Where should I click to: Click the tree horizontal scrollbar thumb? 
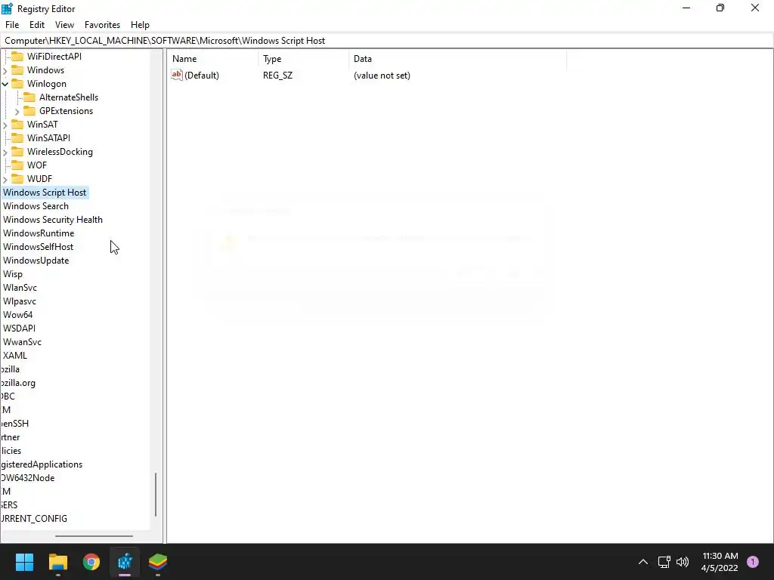click(x=94, y=536)
